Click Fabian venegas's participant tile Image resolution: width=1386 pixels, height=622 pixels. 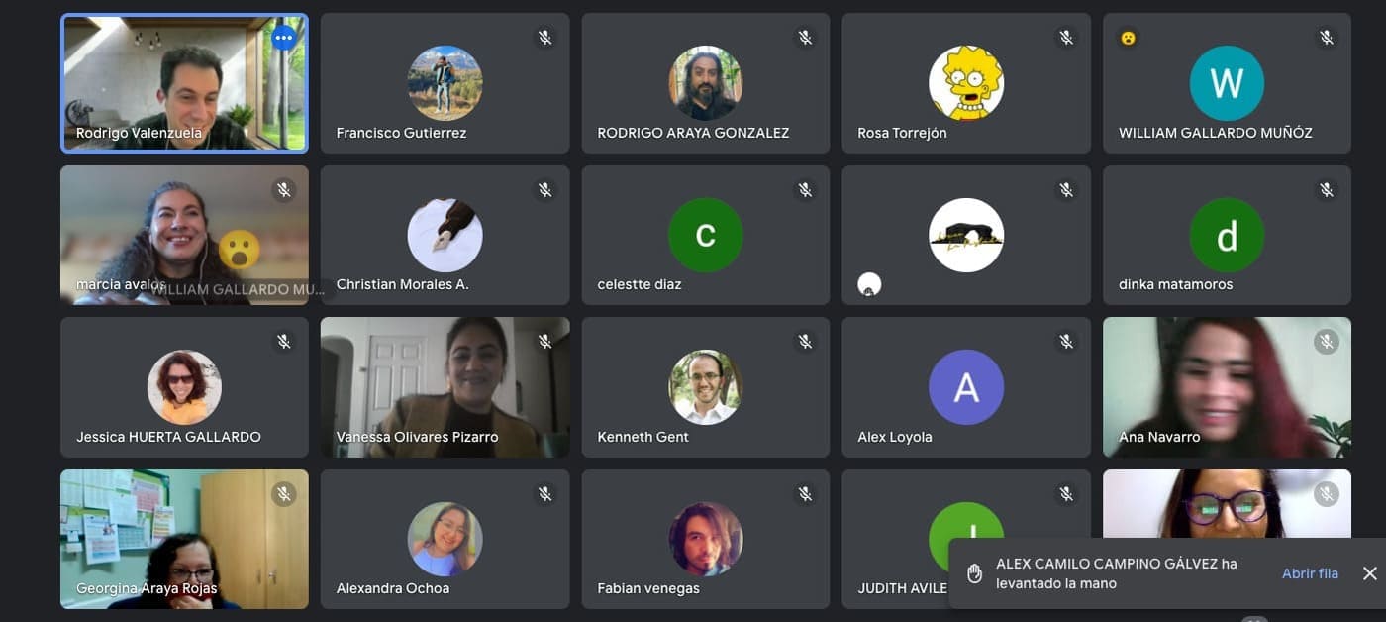pyautogui.click(x=705, y=539)
